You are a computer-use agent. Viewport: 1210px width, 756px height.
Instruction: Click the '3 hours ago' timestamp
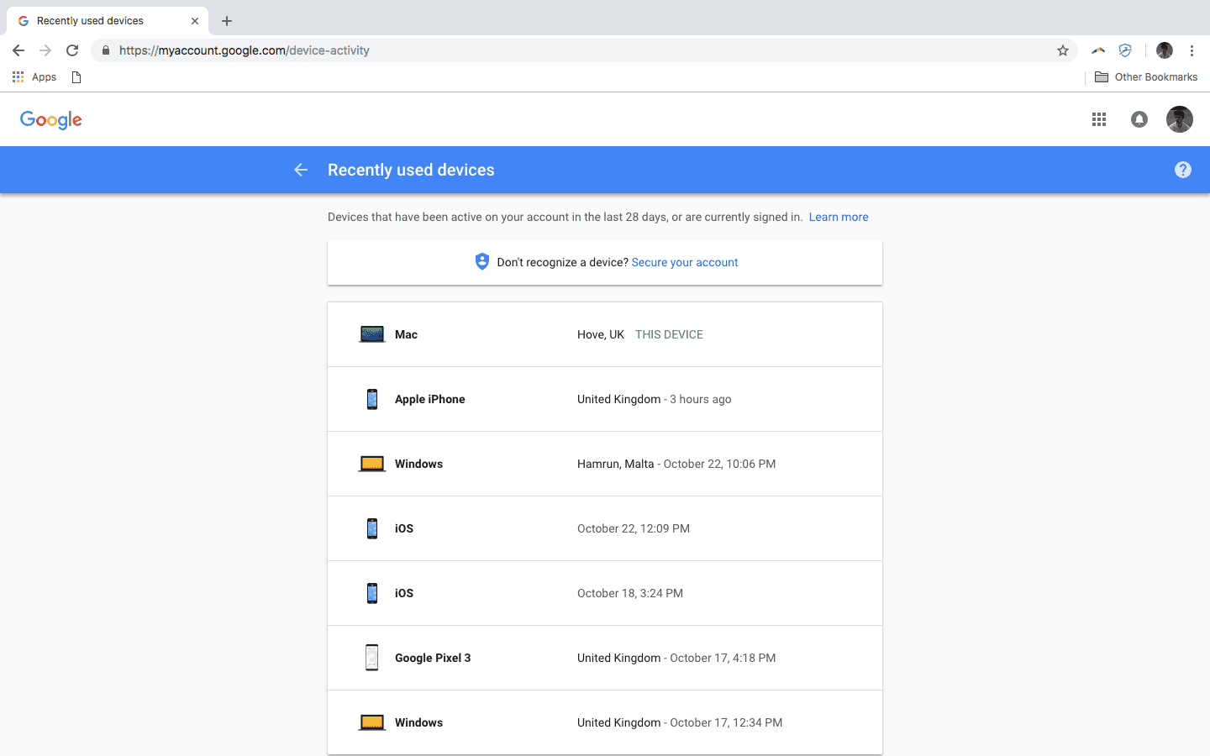click(701, 399)
